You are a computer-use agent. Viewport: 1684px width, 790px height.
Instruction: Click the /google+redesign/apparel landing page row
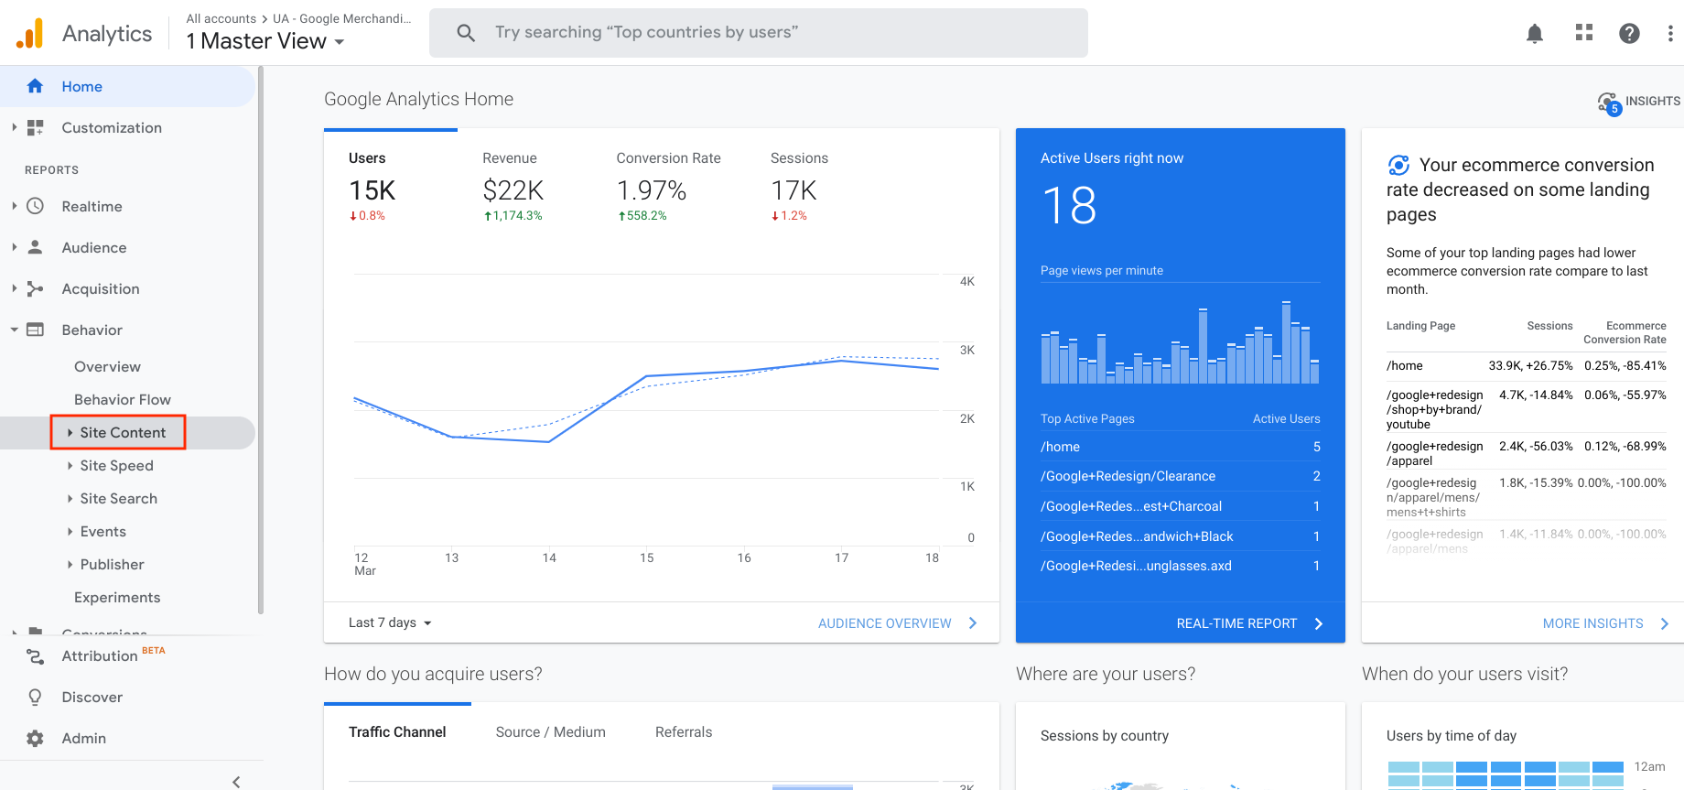tap(1526, 453)
